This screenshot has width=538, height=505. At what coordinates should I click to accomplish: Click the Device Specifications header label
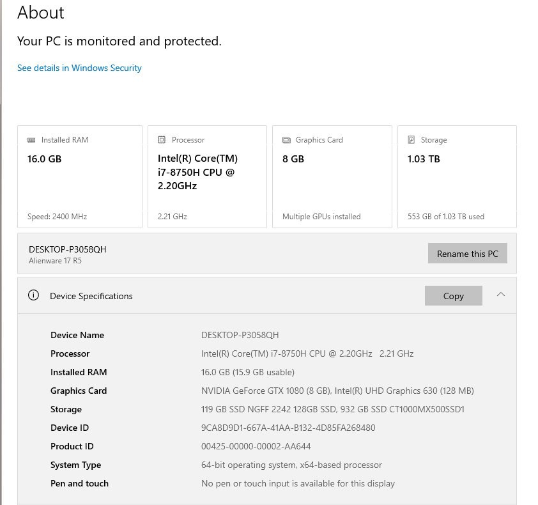91,296
